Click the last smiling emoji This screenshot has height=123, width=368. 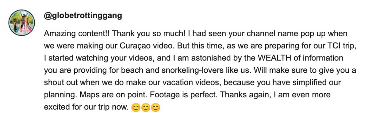point(156,108)
